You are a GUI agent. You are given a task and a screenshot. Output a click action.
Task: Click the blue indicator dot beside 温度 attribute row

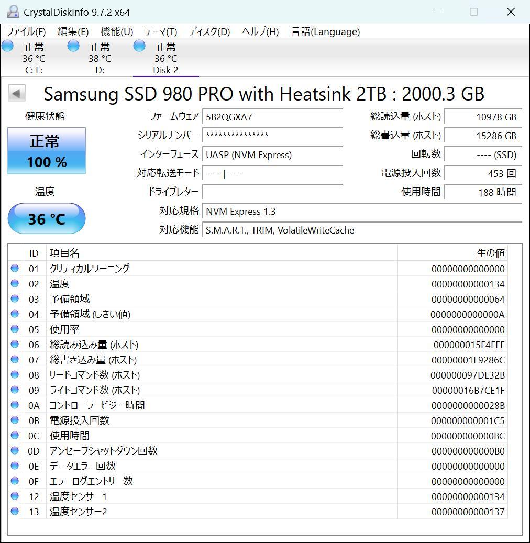tap(15, 283)
